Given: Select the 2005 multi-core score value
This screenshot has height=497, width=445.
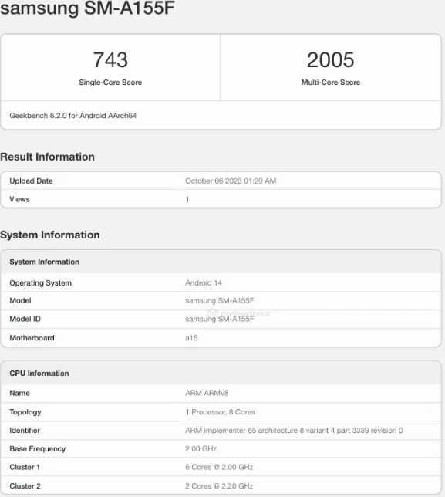Looking at the screenshot, I should point(330,60).
